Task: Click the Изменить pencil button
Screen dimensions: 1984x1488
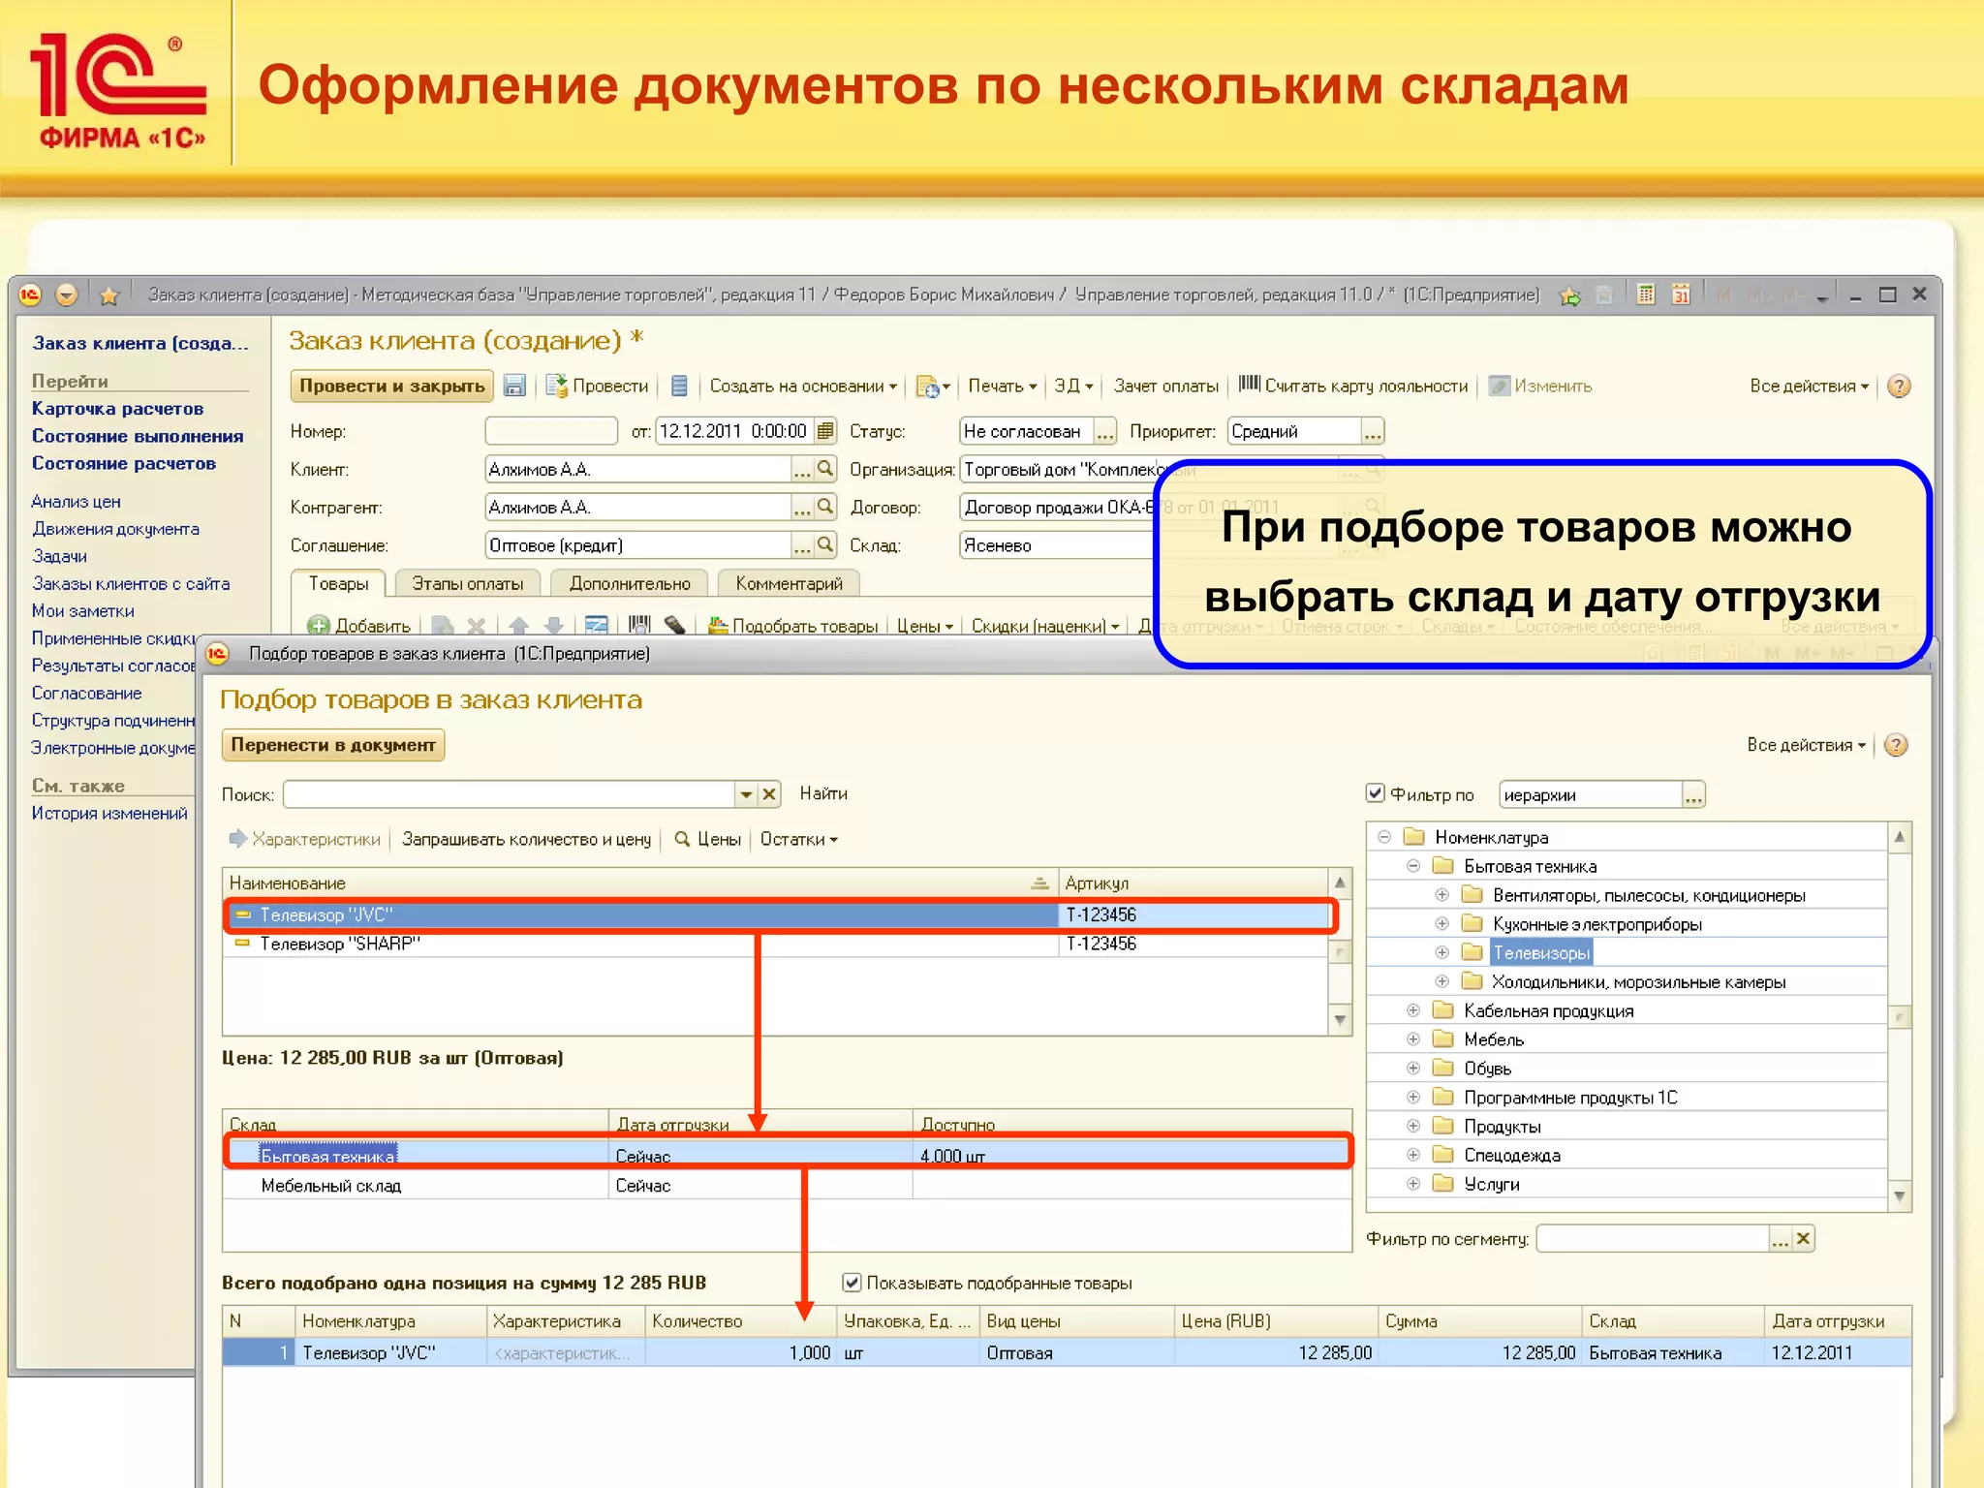Action: click(x=1540, y=386)
